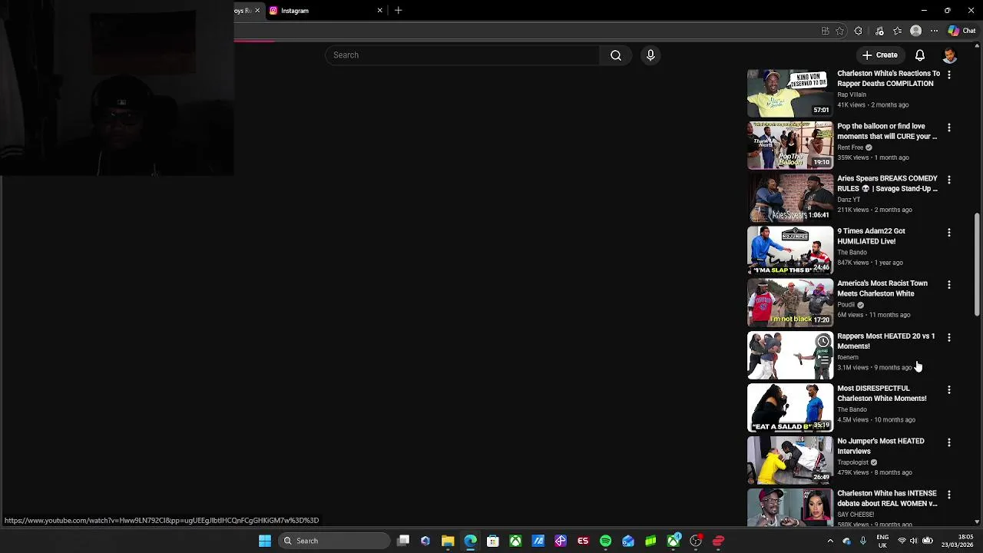983x553 pixels.
Task: Open Edge Extensions puzzle icon
Action: pos(859,31)
